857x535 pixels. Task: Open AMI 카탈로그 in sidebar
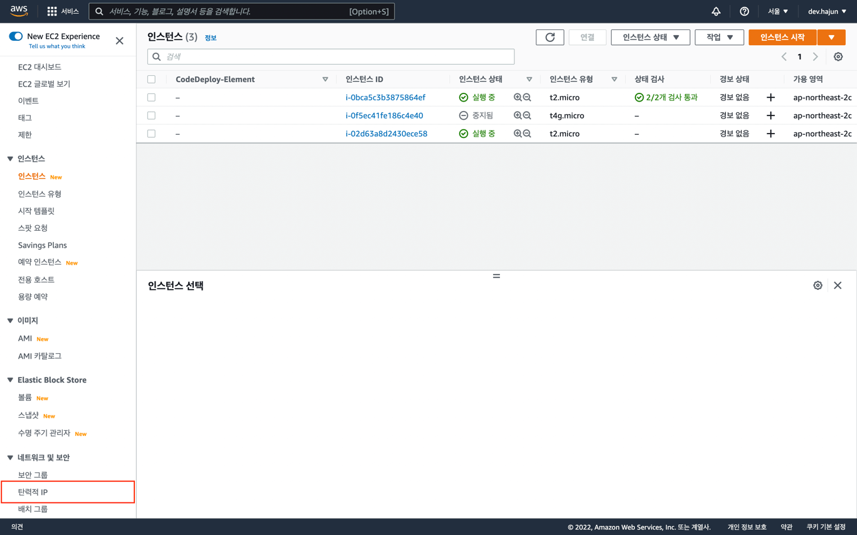(x=40, y=356)
